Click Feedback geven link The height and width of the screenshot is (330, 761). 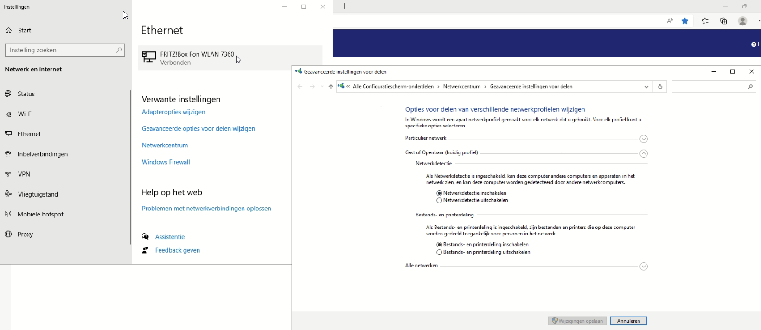[x=178, y=250]
